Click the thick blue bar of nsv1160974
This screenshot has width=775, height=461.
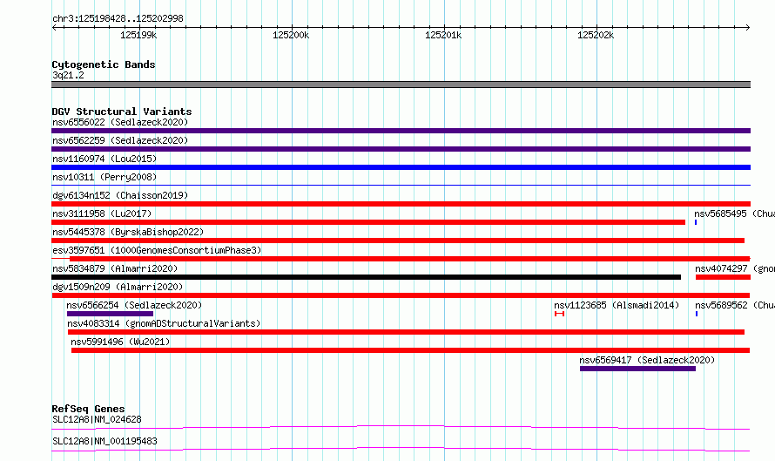401,167
